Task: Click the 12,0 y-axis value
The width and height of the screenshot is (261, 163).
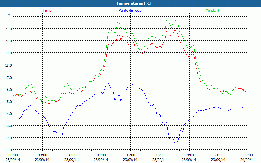Action: pyautogui.click(x=8, y=138)
